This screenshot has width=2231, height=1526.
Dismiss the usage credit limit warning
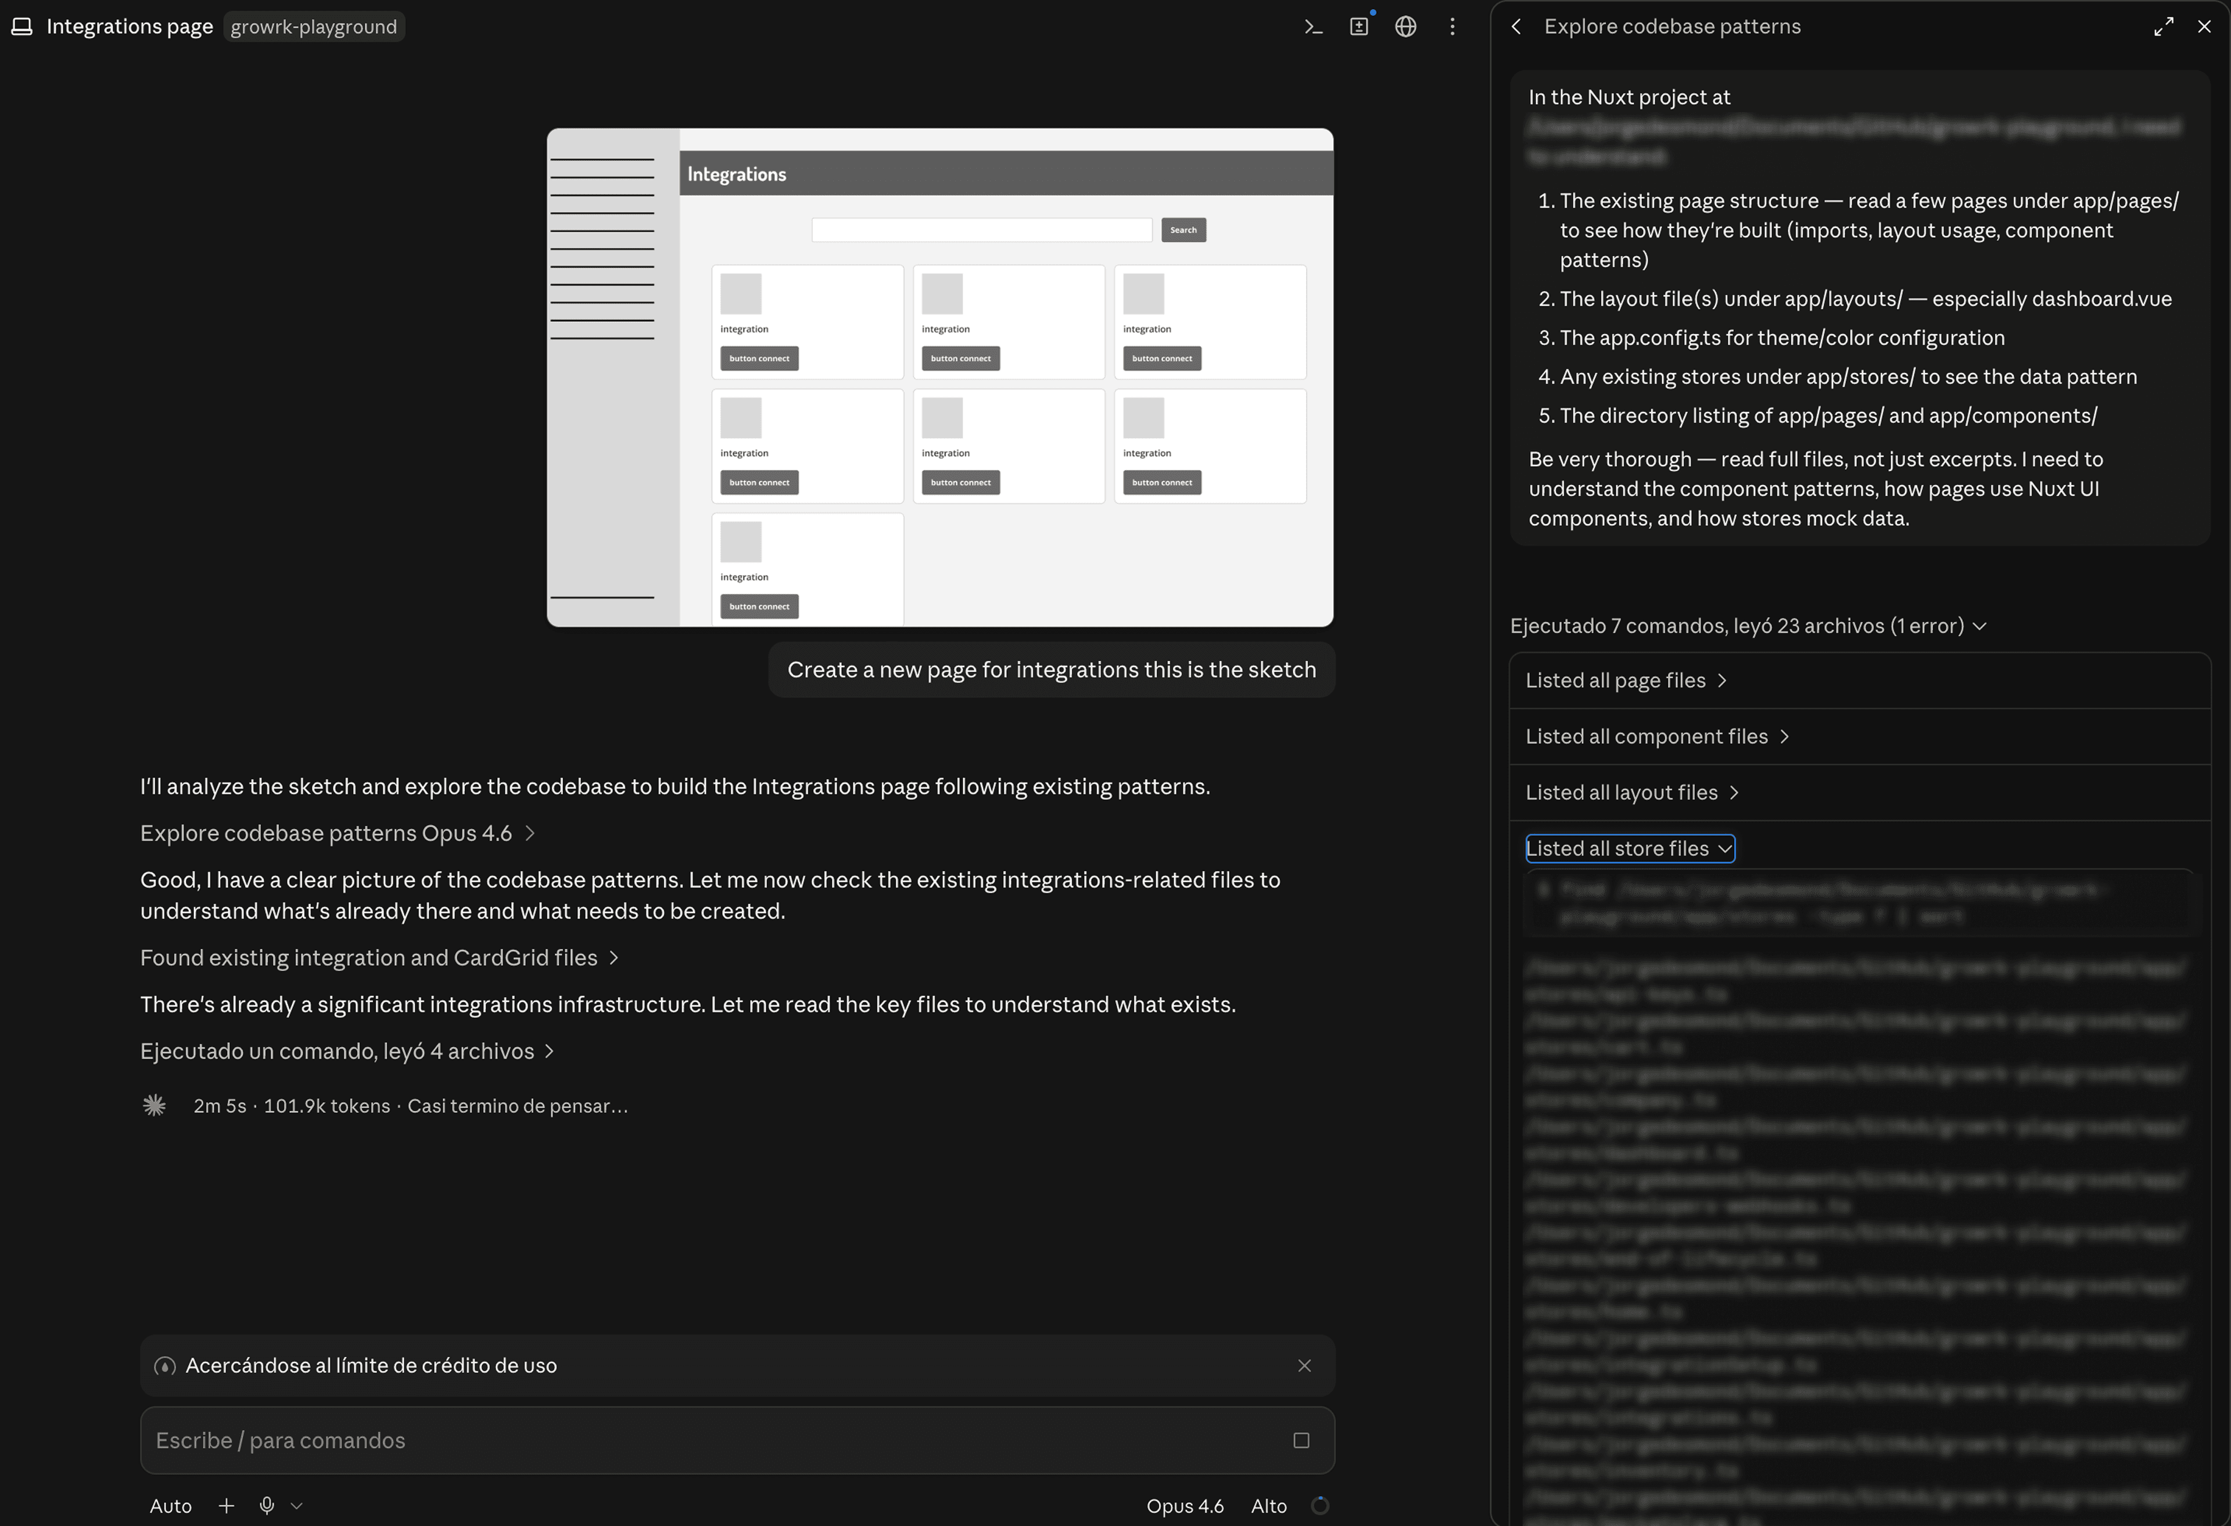pos(1304,1364)
